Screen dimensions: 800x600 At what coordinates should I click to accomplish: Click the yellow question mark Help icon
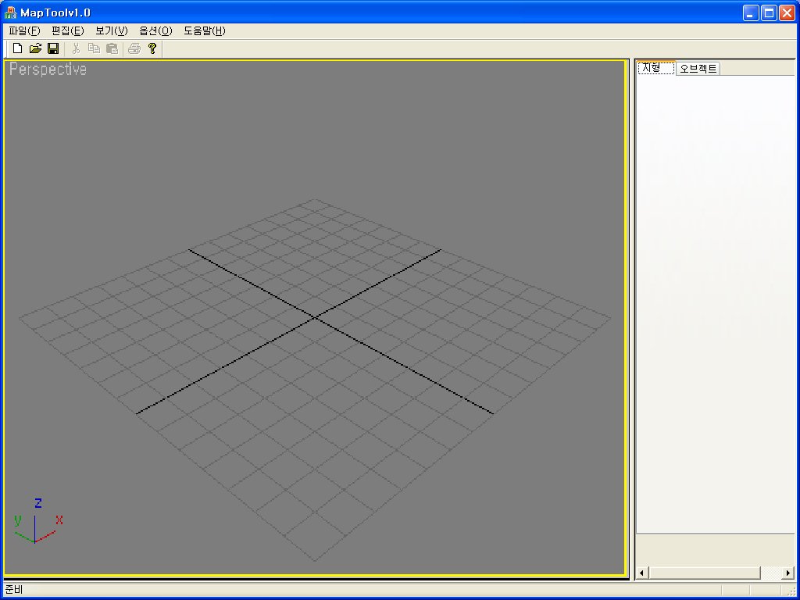coord(152,48)
